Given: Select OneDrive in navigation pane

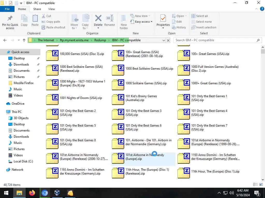Looking at the screenshot, I should (x=18, y=104).
